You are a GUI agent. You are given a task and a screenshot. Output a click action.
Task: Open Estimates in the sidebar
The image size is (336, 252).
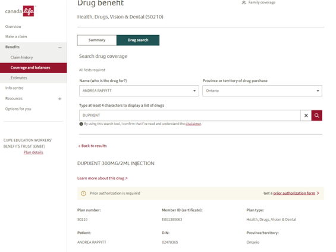[x=19, y=77]
